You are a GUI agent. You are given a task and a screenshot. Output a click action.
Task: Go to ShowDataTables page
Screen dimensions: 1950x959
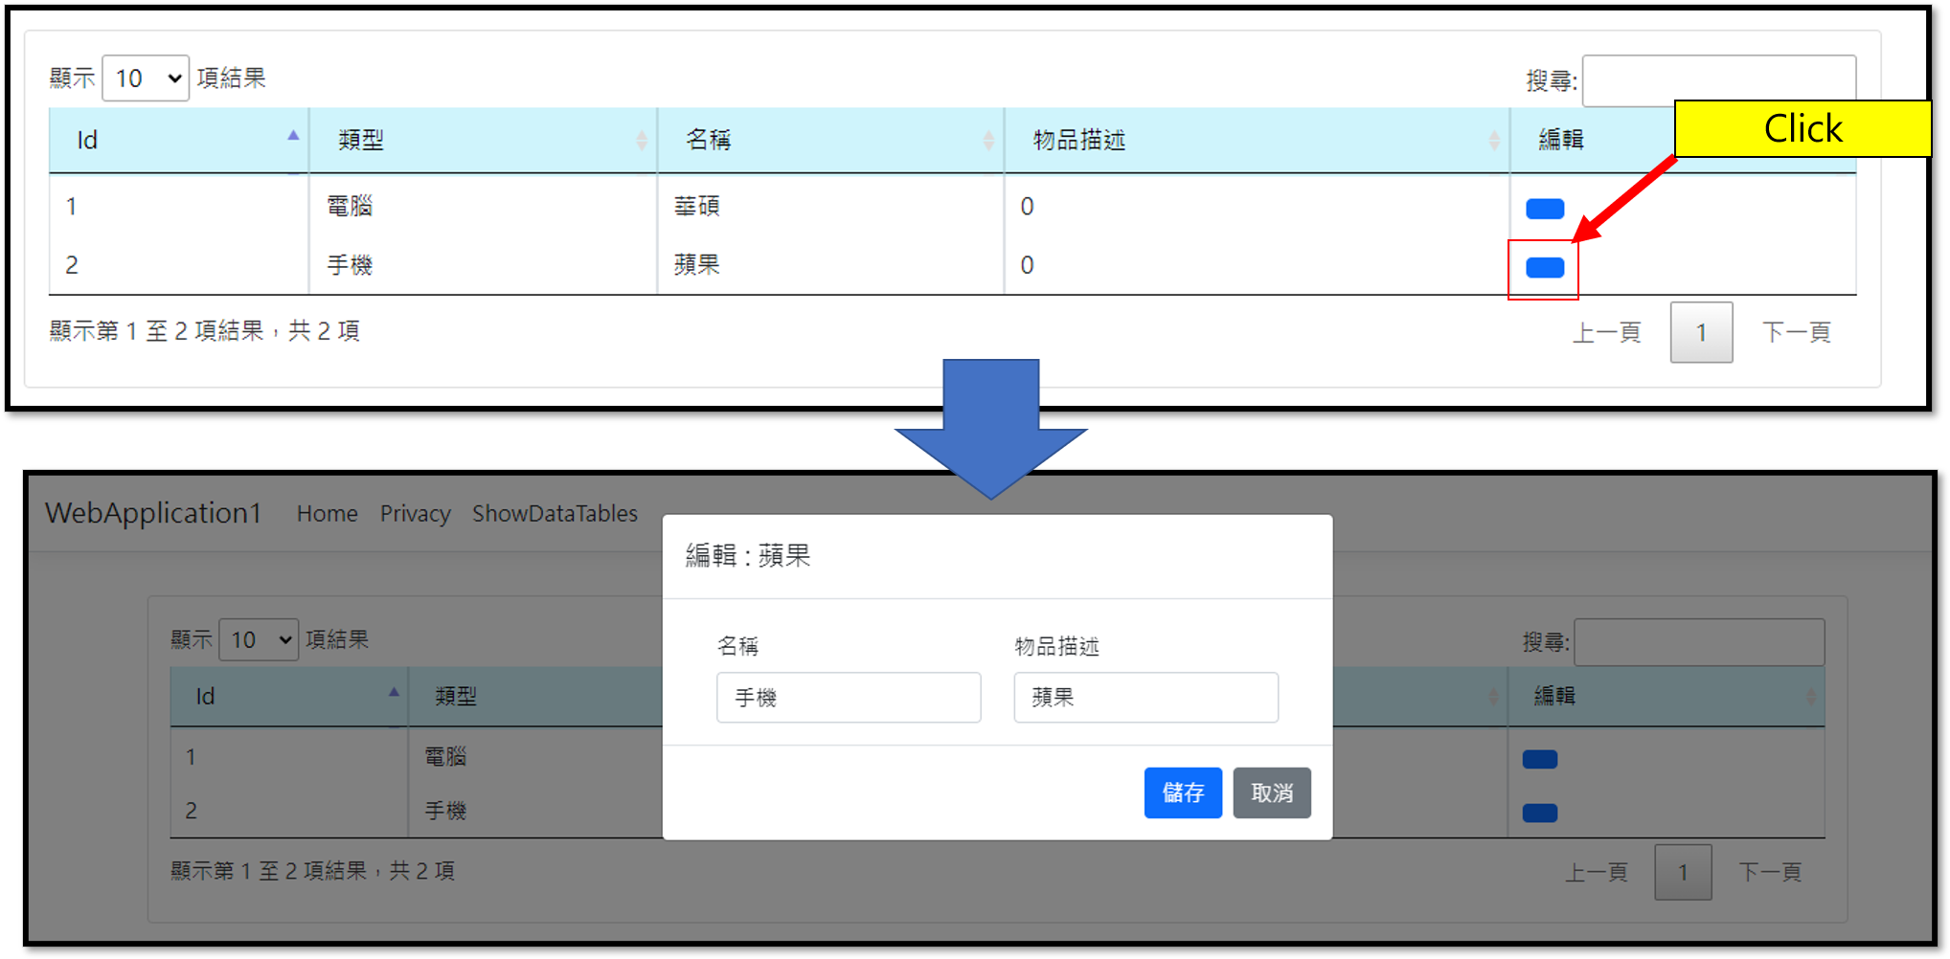(555, 514)
